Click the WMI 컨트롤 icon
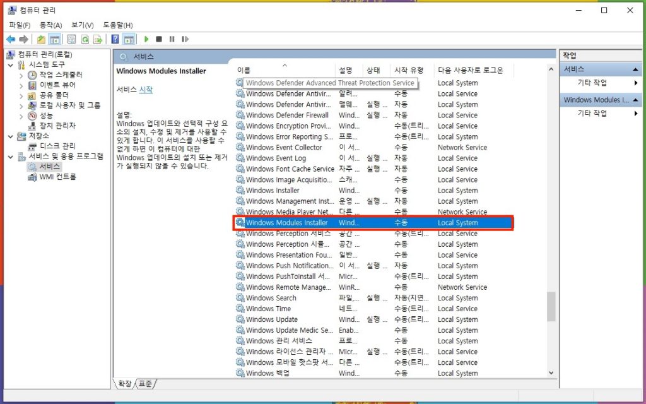The image size is (646, 404). click(32, 177)
